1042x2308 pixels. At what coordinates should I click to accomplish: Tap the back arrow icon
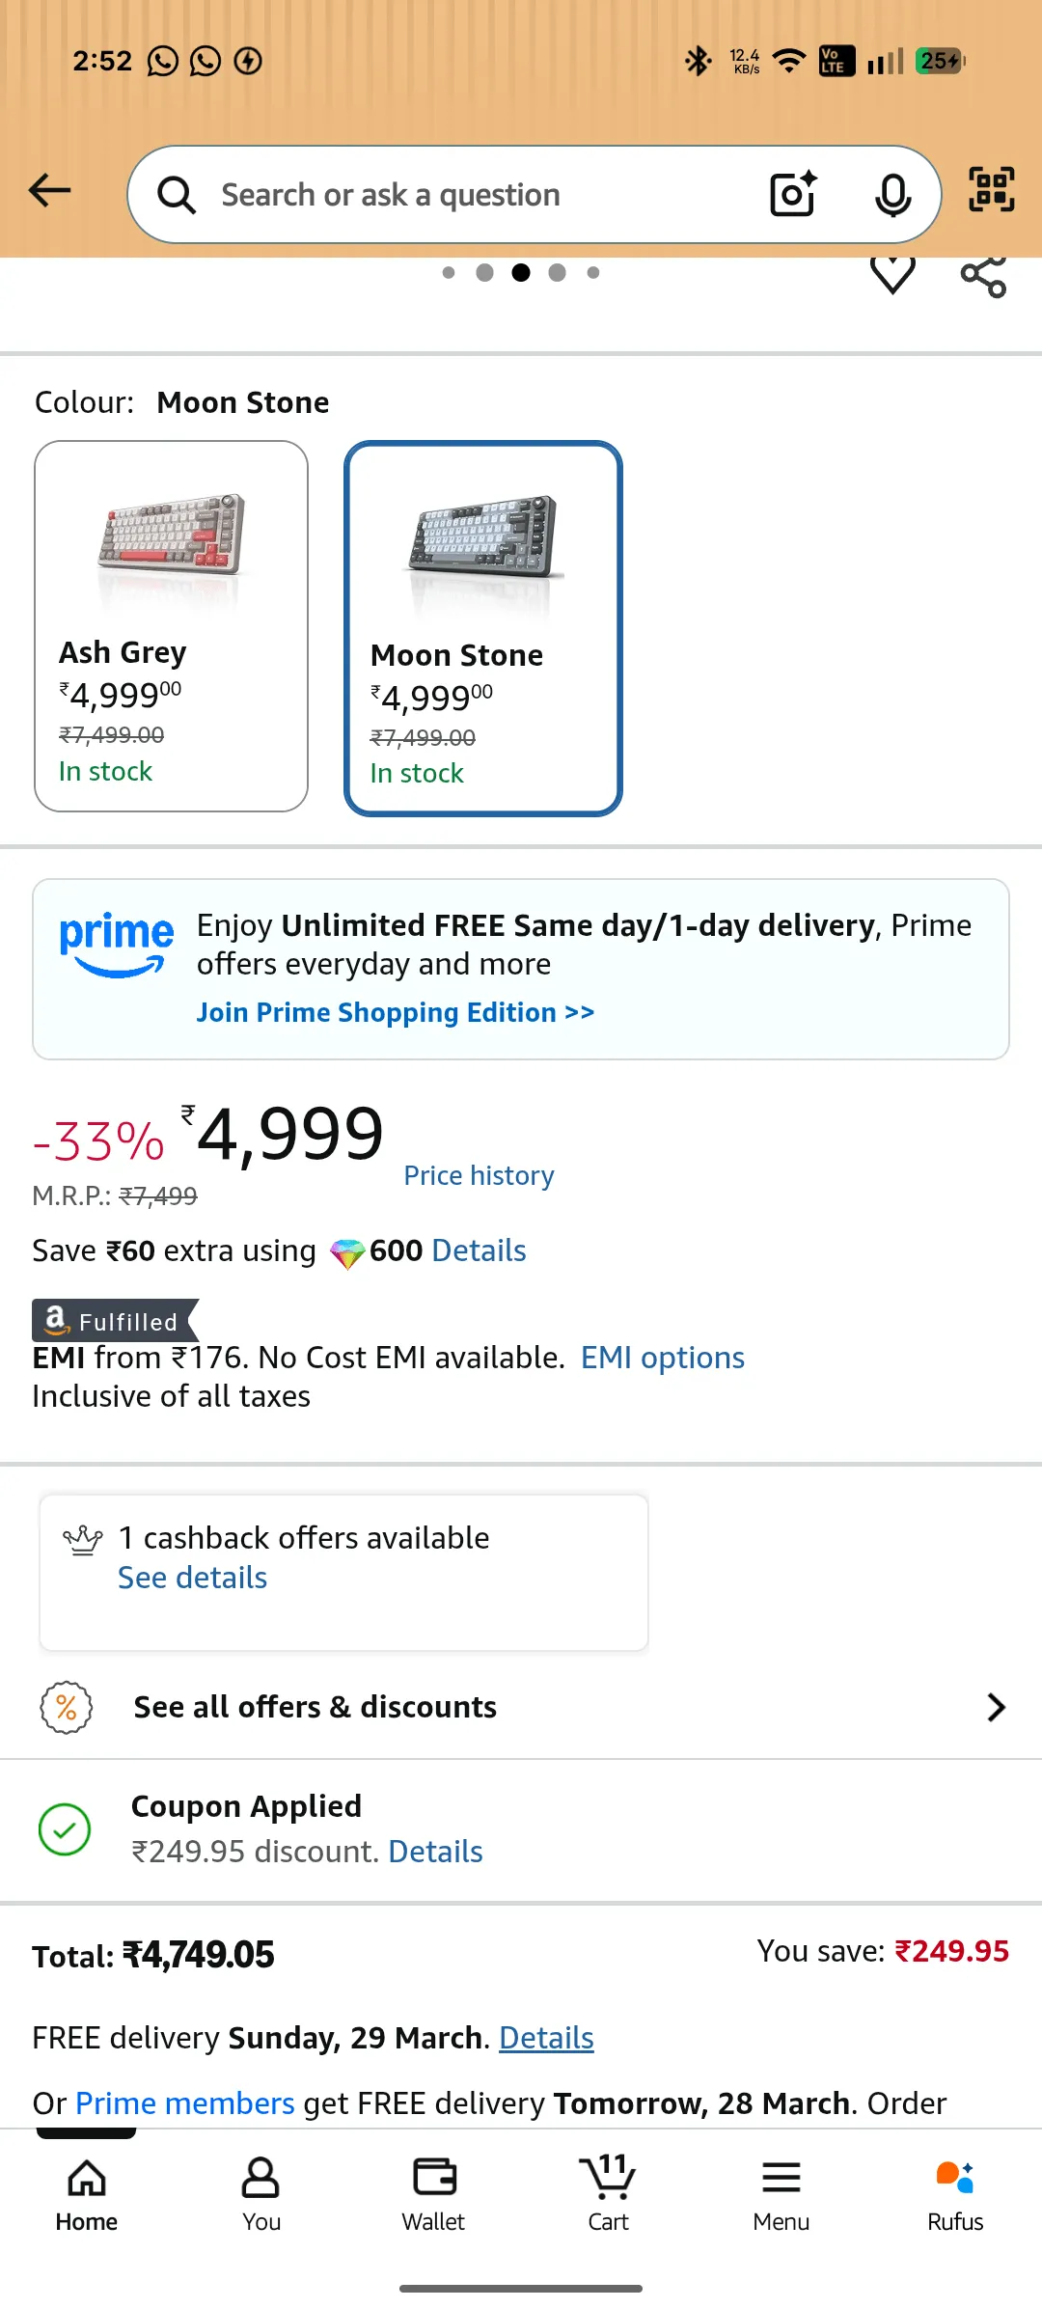(50, 190)
